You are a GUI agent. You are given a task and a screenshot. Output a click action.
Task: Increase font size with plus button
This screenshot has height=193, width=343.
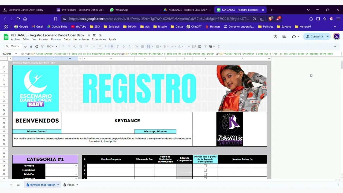[x=106, y=46]
